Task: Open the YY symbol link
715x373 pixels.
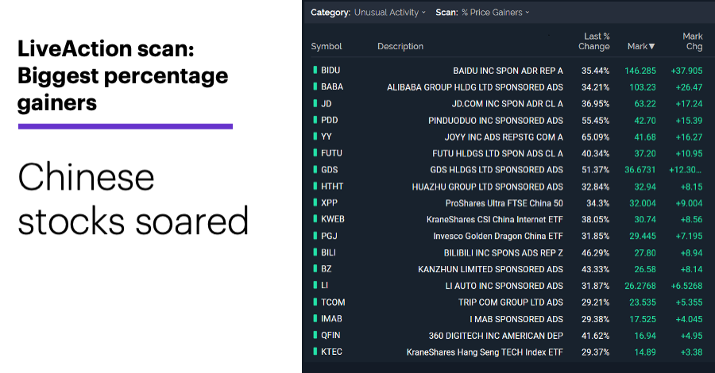Action: [x=327, y=137]
